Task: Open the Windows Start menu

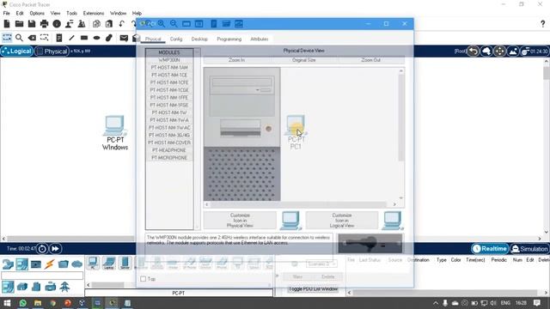Action: click(7, 303)
